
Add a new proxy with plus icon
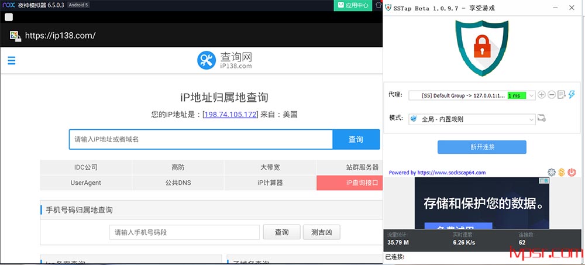542,95
